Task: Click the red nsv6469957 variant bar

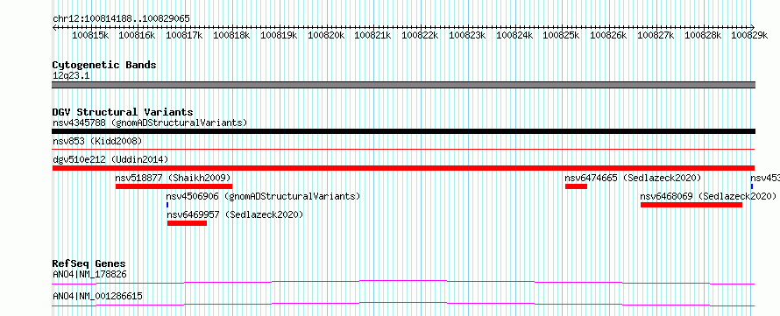Action: (187, 223)
